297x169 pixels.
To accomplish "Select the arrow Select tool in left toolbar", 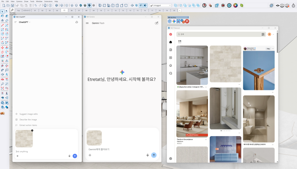I will [x=2, y=11].
